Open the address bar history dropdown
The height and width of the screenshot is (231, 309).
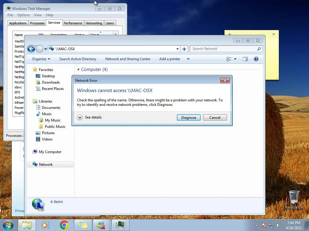coord(177,49)
